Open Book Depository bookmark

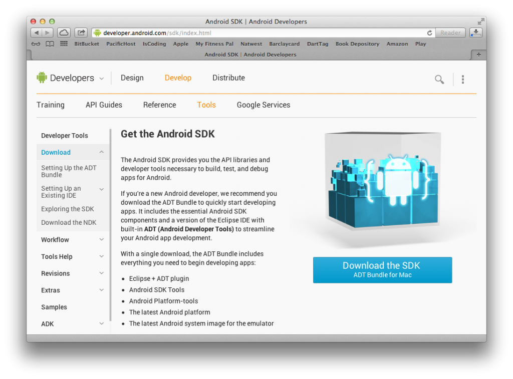(x=357, y=44)
